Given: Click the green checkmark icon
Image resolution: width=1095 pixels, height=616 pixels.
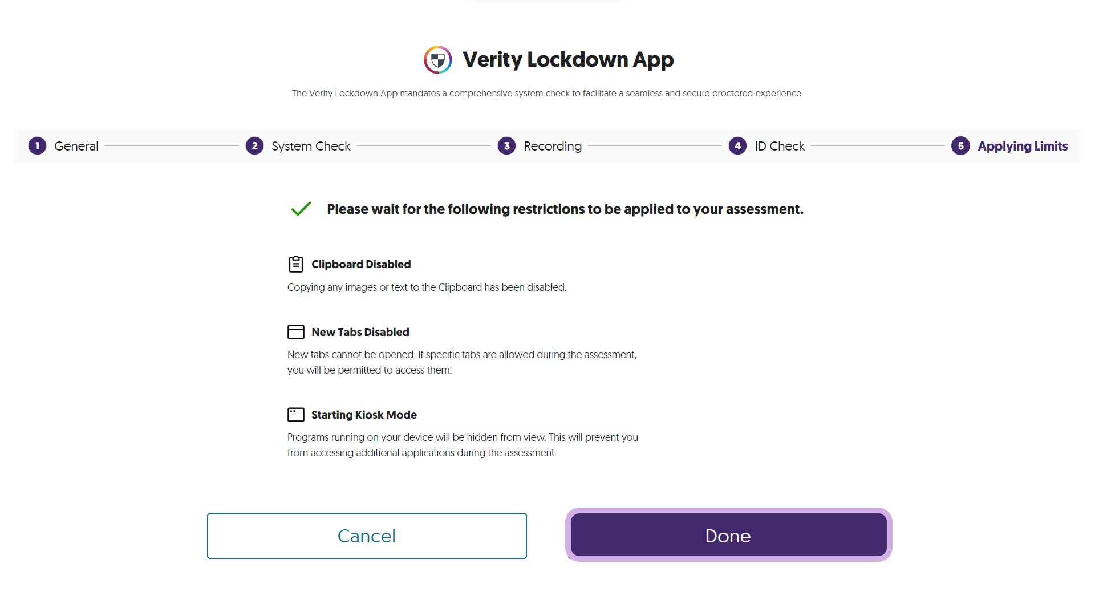Looking at the screenshot, I should tap(301, 209).
